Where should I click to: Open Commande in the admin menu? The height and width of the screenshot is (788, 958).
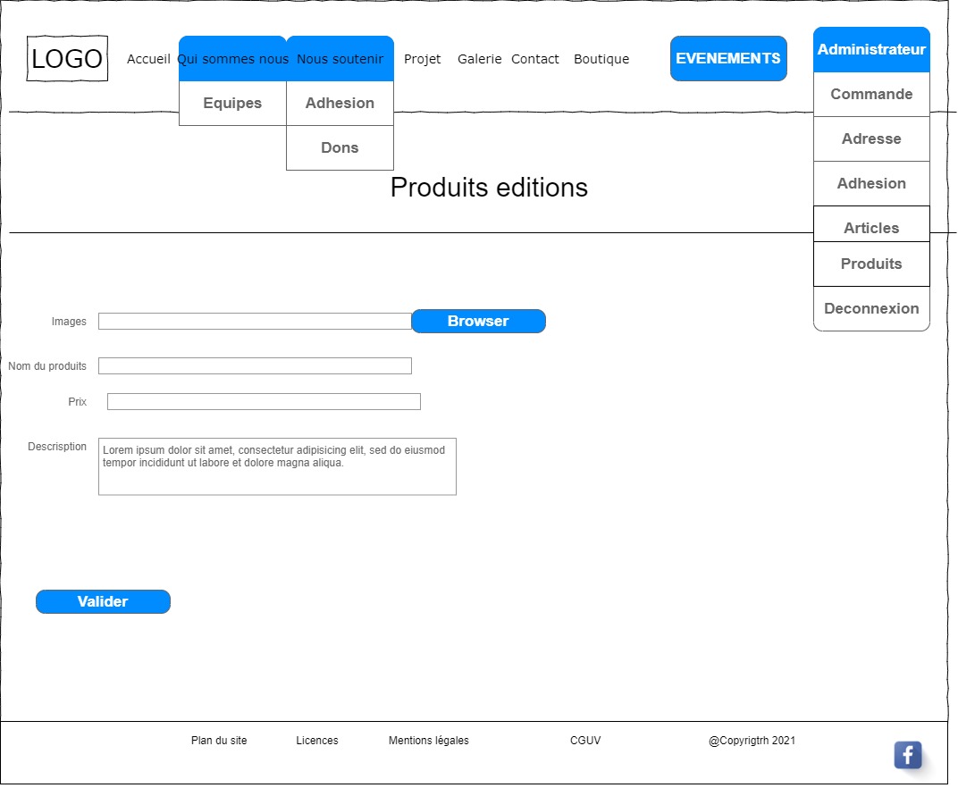pyautogui.click(x=871, y=95)
